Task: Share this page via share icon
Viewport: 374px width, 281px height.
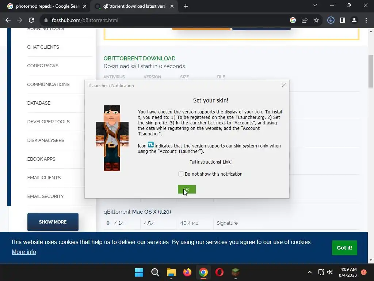Action: pyautogui.click(x=305, y=20)
